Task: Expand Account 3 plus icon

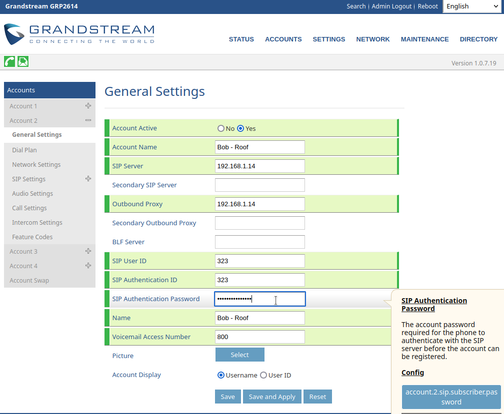Action: (x=88, y=251)
